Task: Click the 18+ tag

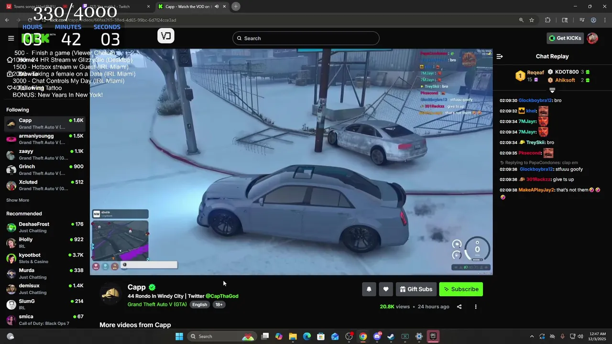Action: (x=219, y=304)
